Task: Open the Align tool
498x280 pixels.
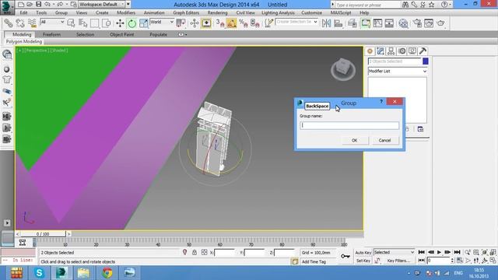Action: point(338,23)
